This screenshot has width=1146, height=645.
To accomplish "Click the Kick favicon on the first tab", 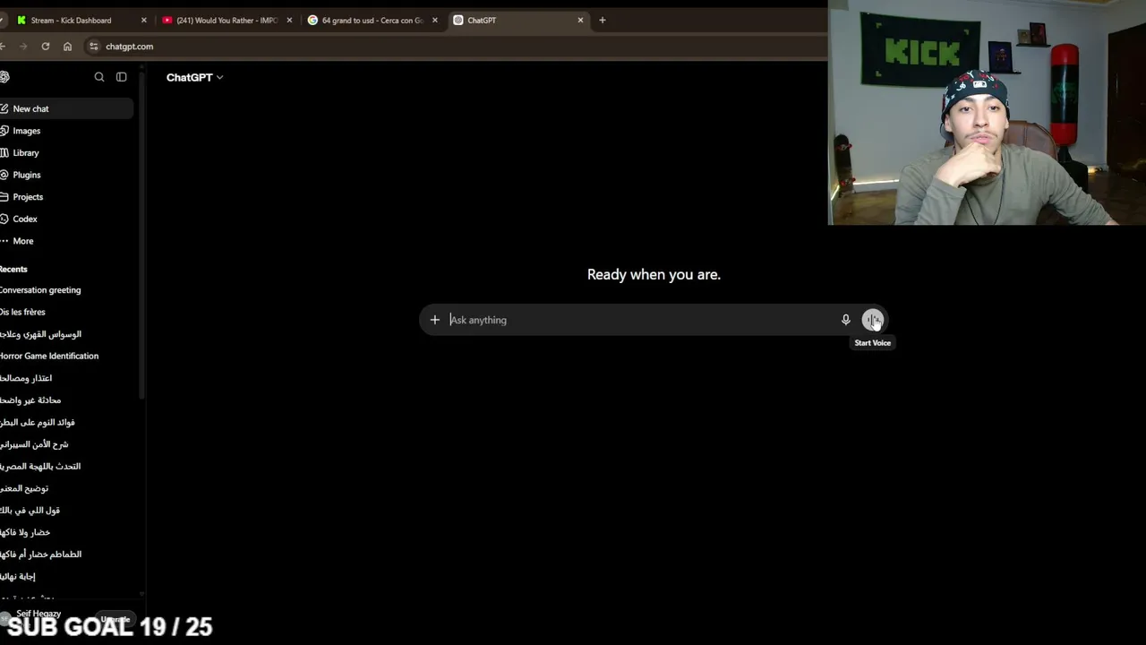I will (x=21, y=20).
